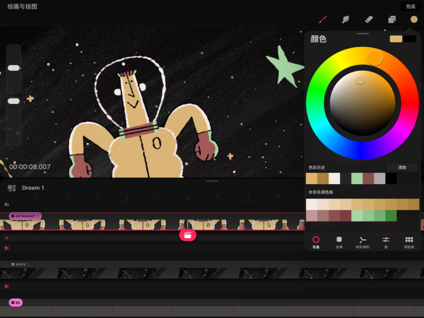424x318 pixels.
Task: Open the 调色板 palettes tab
Action: tap(409, 242)
